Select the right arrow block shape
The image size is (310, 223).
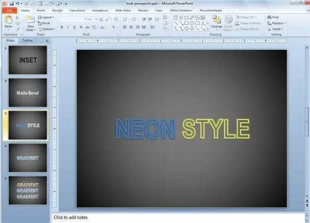point(186,29)
